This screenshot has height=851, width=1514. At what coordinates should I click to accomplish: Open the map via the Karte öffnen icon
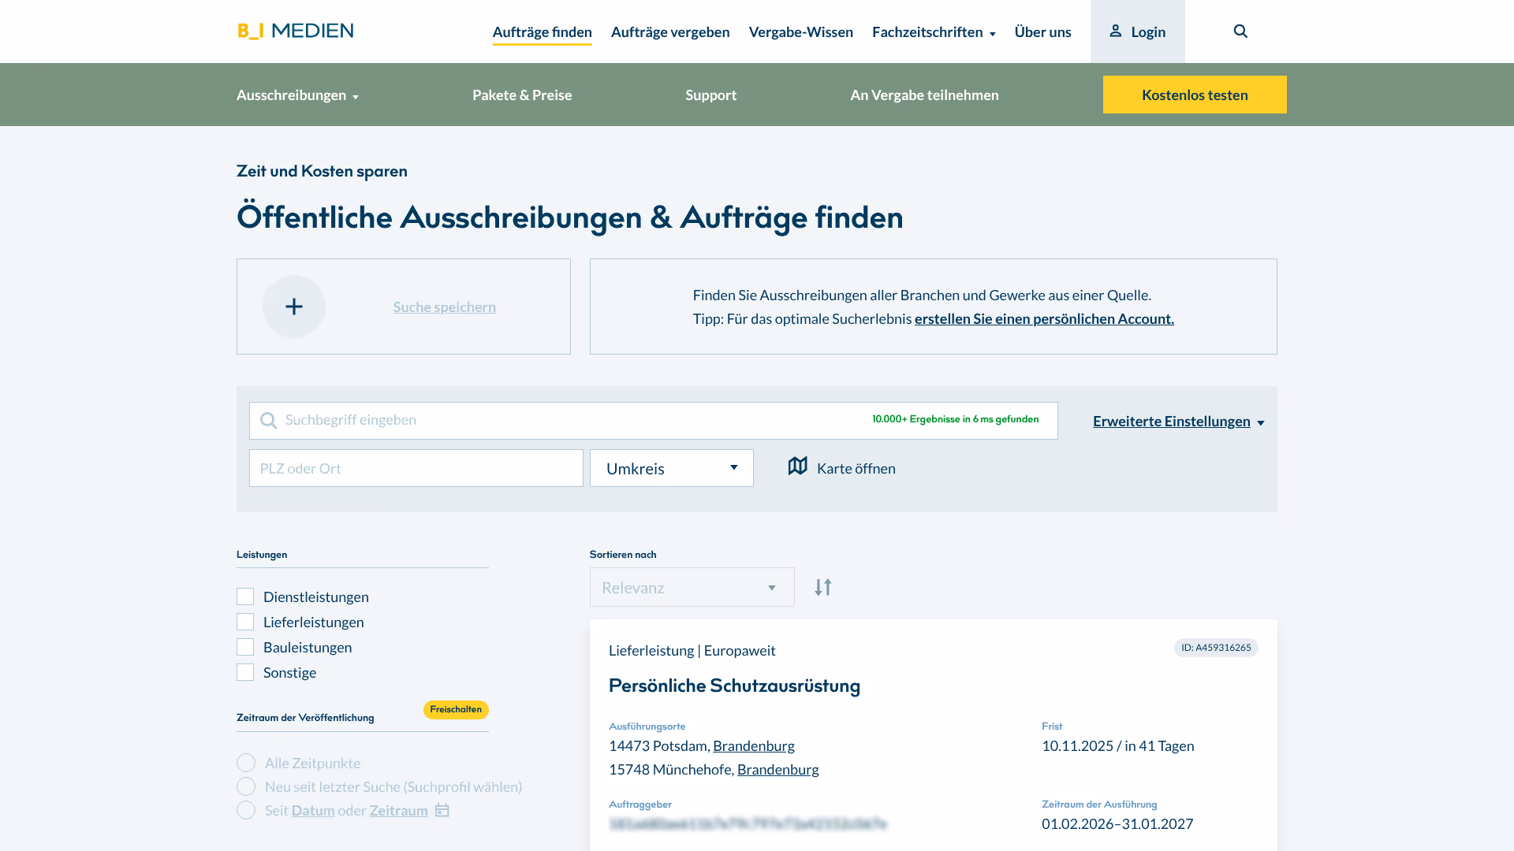[x=797, y=466]
